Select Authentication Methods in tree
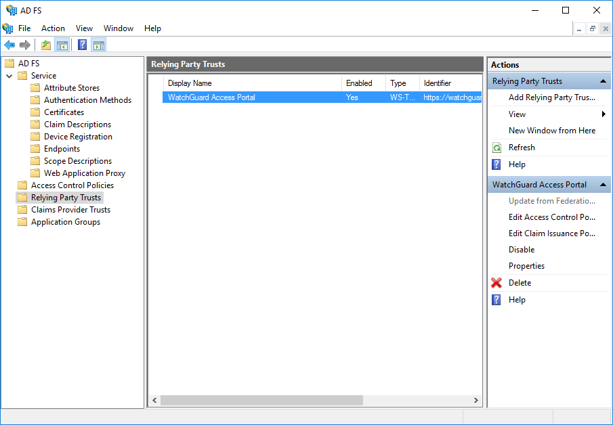Screen dimensions: 613x425 (x=87, y=100)
